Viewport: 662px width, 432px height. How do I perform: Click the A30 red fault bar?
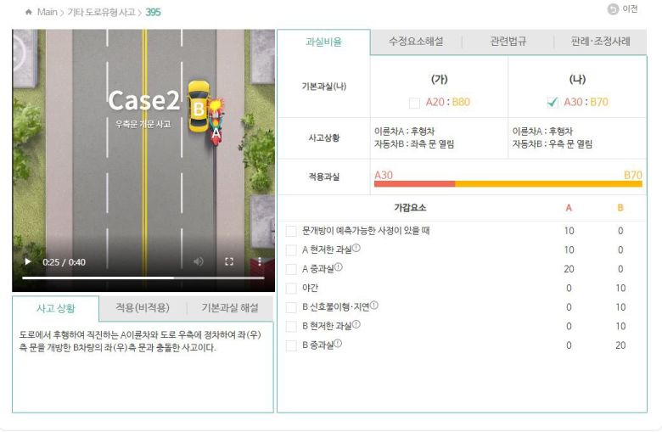click(414, 183)
